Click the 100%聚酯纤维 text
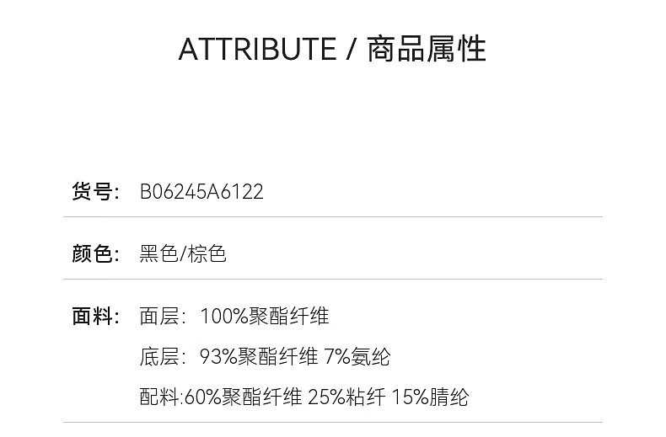Viewport: 666px width, 437px height. coord(264,316)
